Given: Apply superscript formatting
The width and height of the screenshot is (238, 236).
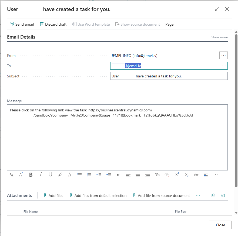Looking at the screenshot, I should pyautogui.click(x=177, y=175).
